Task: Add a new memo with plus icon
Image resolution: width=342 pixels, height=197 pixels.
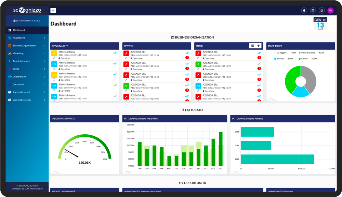Action: 259,46
